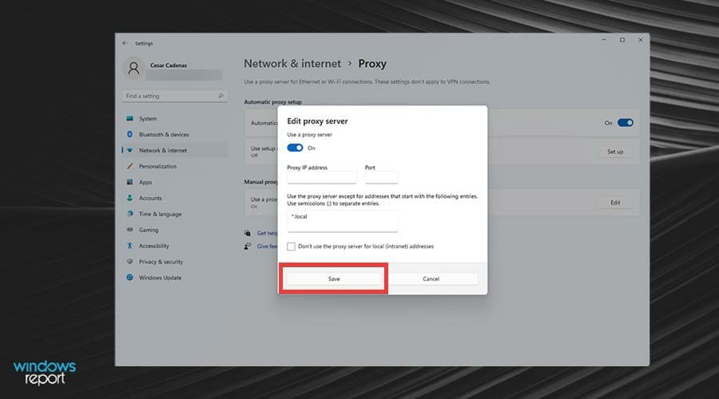Turn off the Use a proxy server toggle
The width and height of the screenshot is (719, 399).
coord(295,148)
